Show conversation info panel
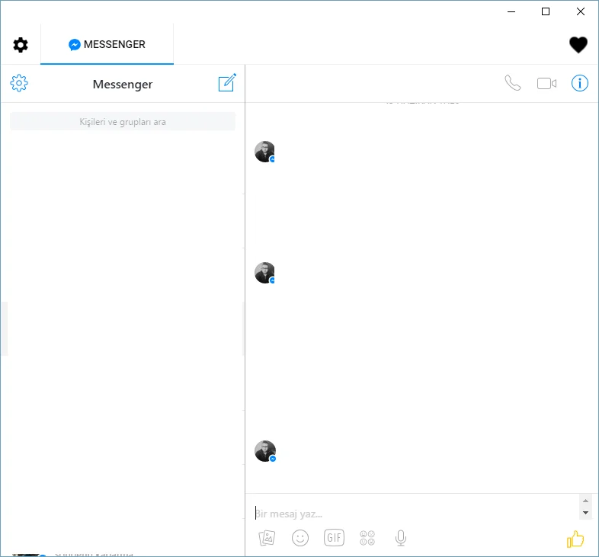Image resolution: width=599 pixels, height=557 pixels. 580,83
